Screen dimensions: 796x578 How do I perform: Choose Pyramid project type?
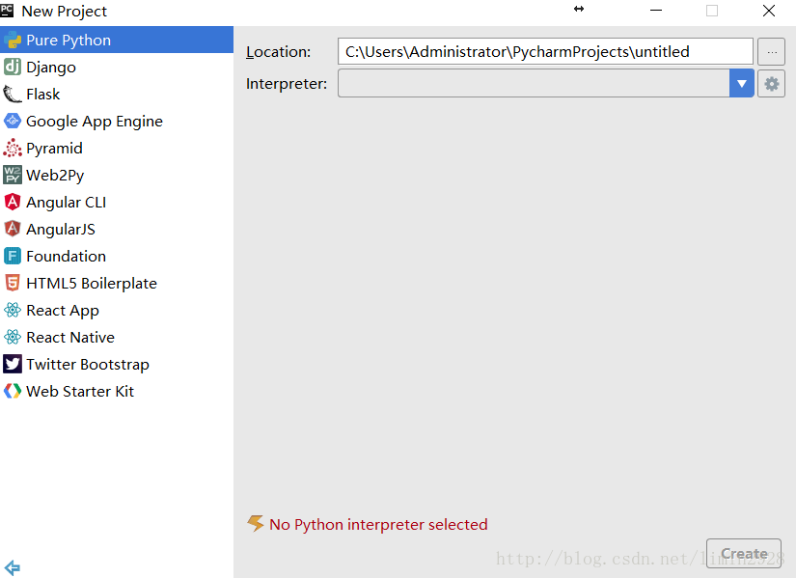pos(117,148)
